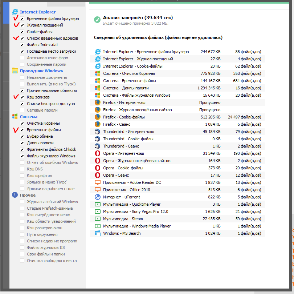Click the Internet Explorer logo at the cleaner list section heading

pyautogui.click(x=15, y=12)
